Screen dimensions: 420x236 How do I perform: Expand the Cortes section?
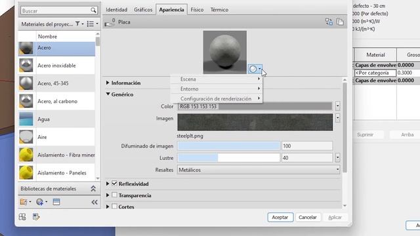108,206
